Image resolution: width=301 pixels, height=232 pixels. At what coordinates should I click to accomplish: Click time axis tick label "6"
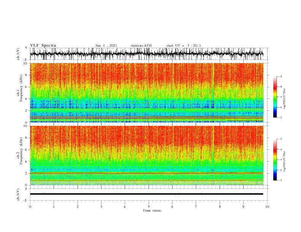[172, 207]
